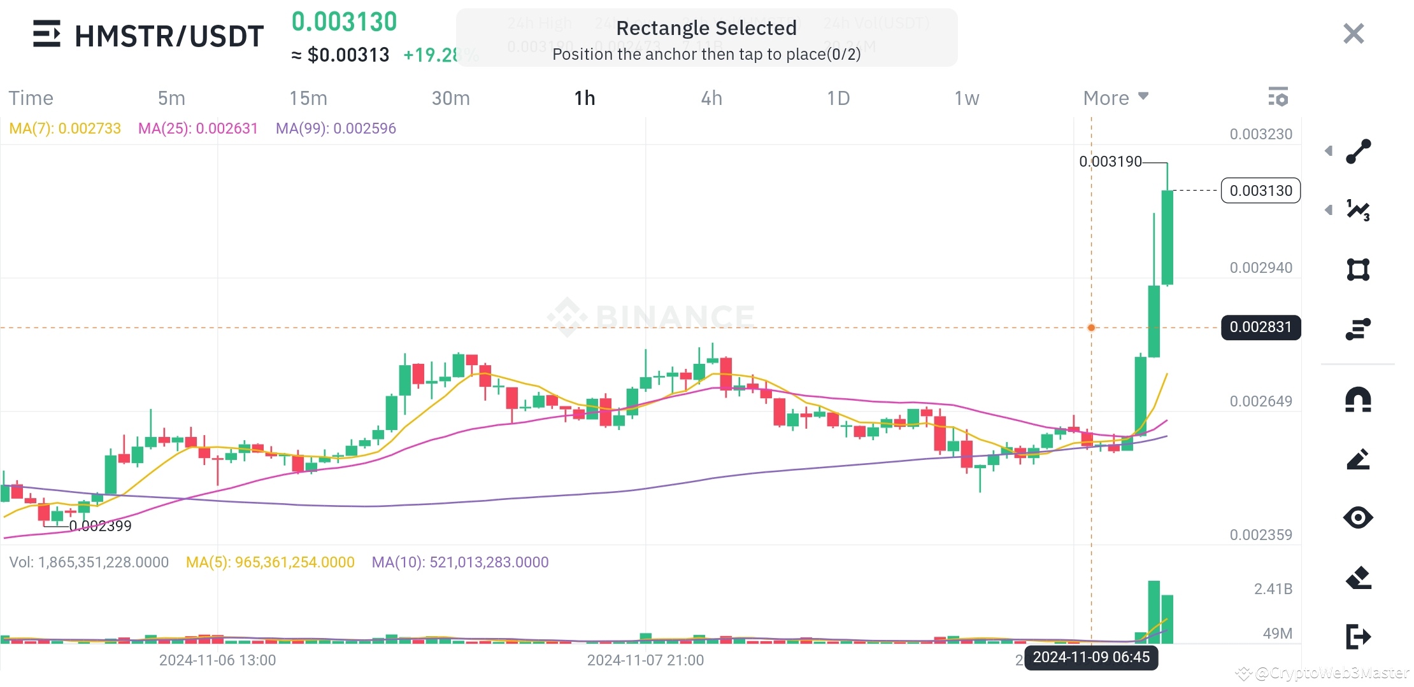Screen dimensions: 1414x687
Task: Click the 0.002399 low price marker
Action: coord(100,526)
